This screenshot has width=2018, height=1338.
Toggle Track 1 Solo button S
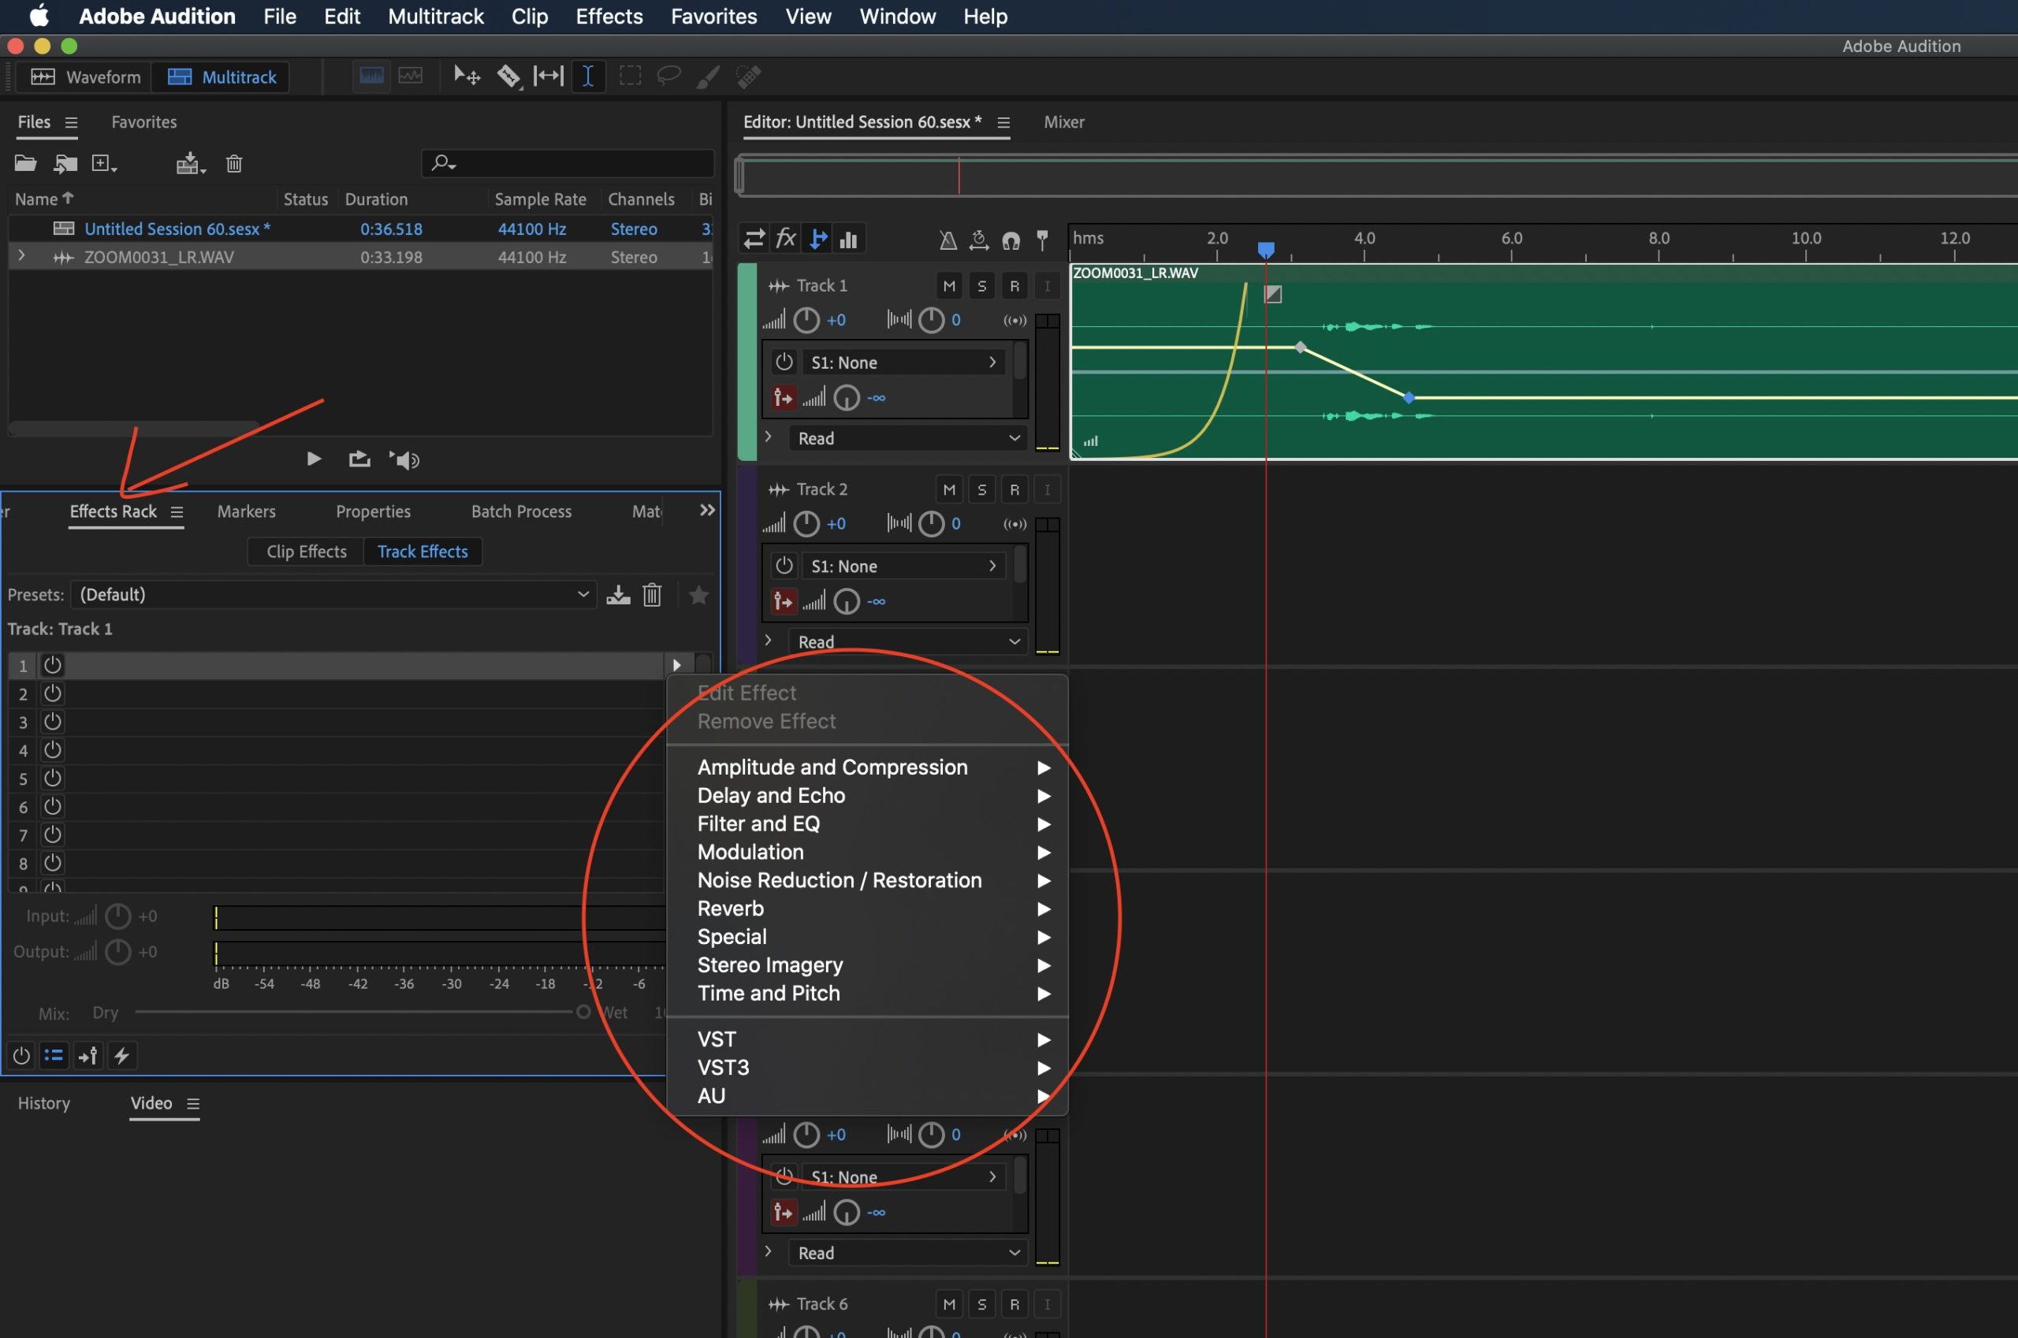(981, 284)
